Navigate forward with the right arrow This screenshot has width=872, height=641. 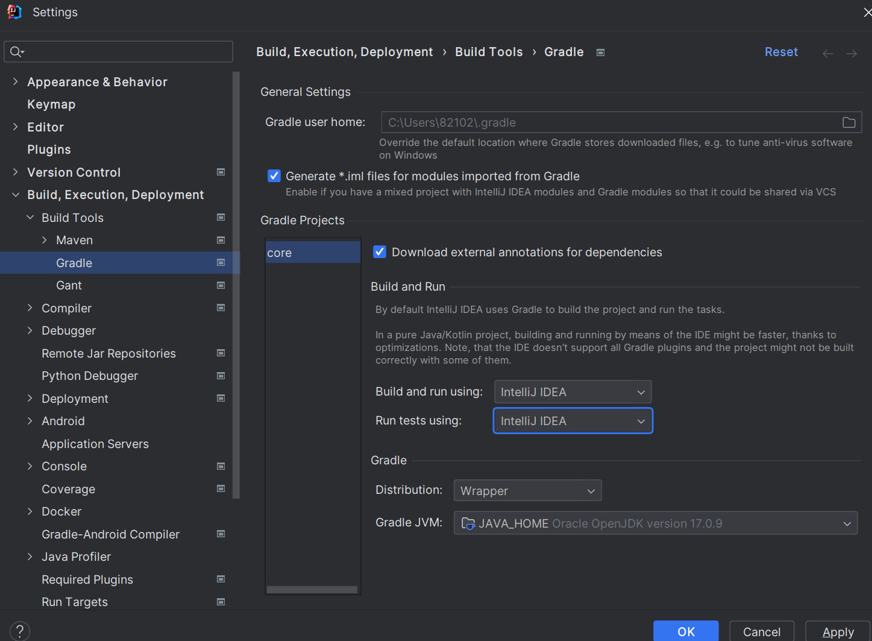coord(851,54)
